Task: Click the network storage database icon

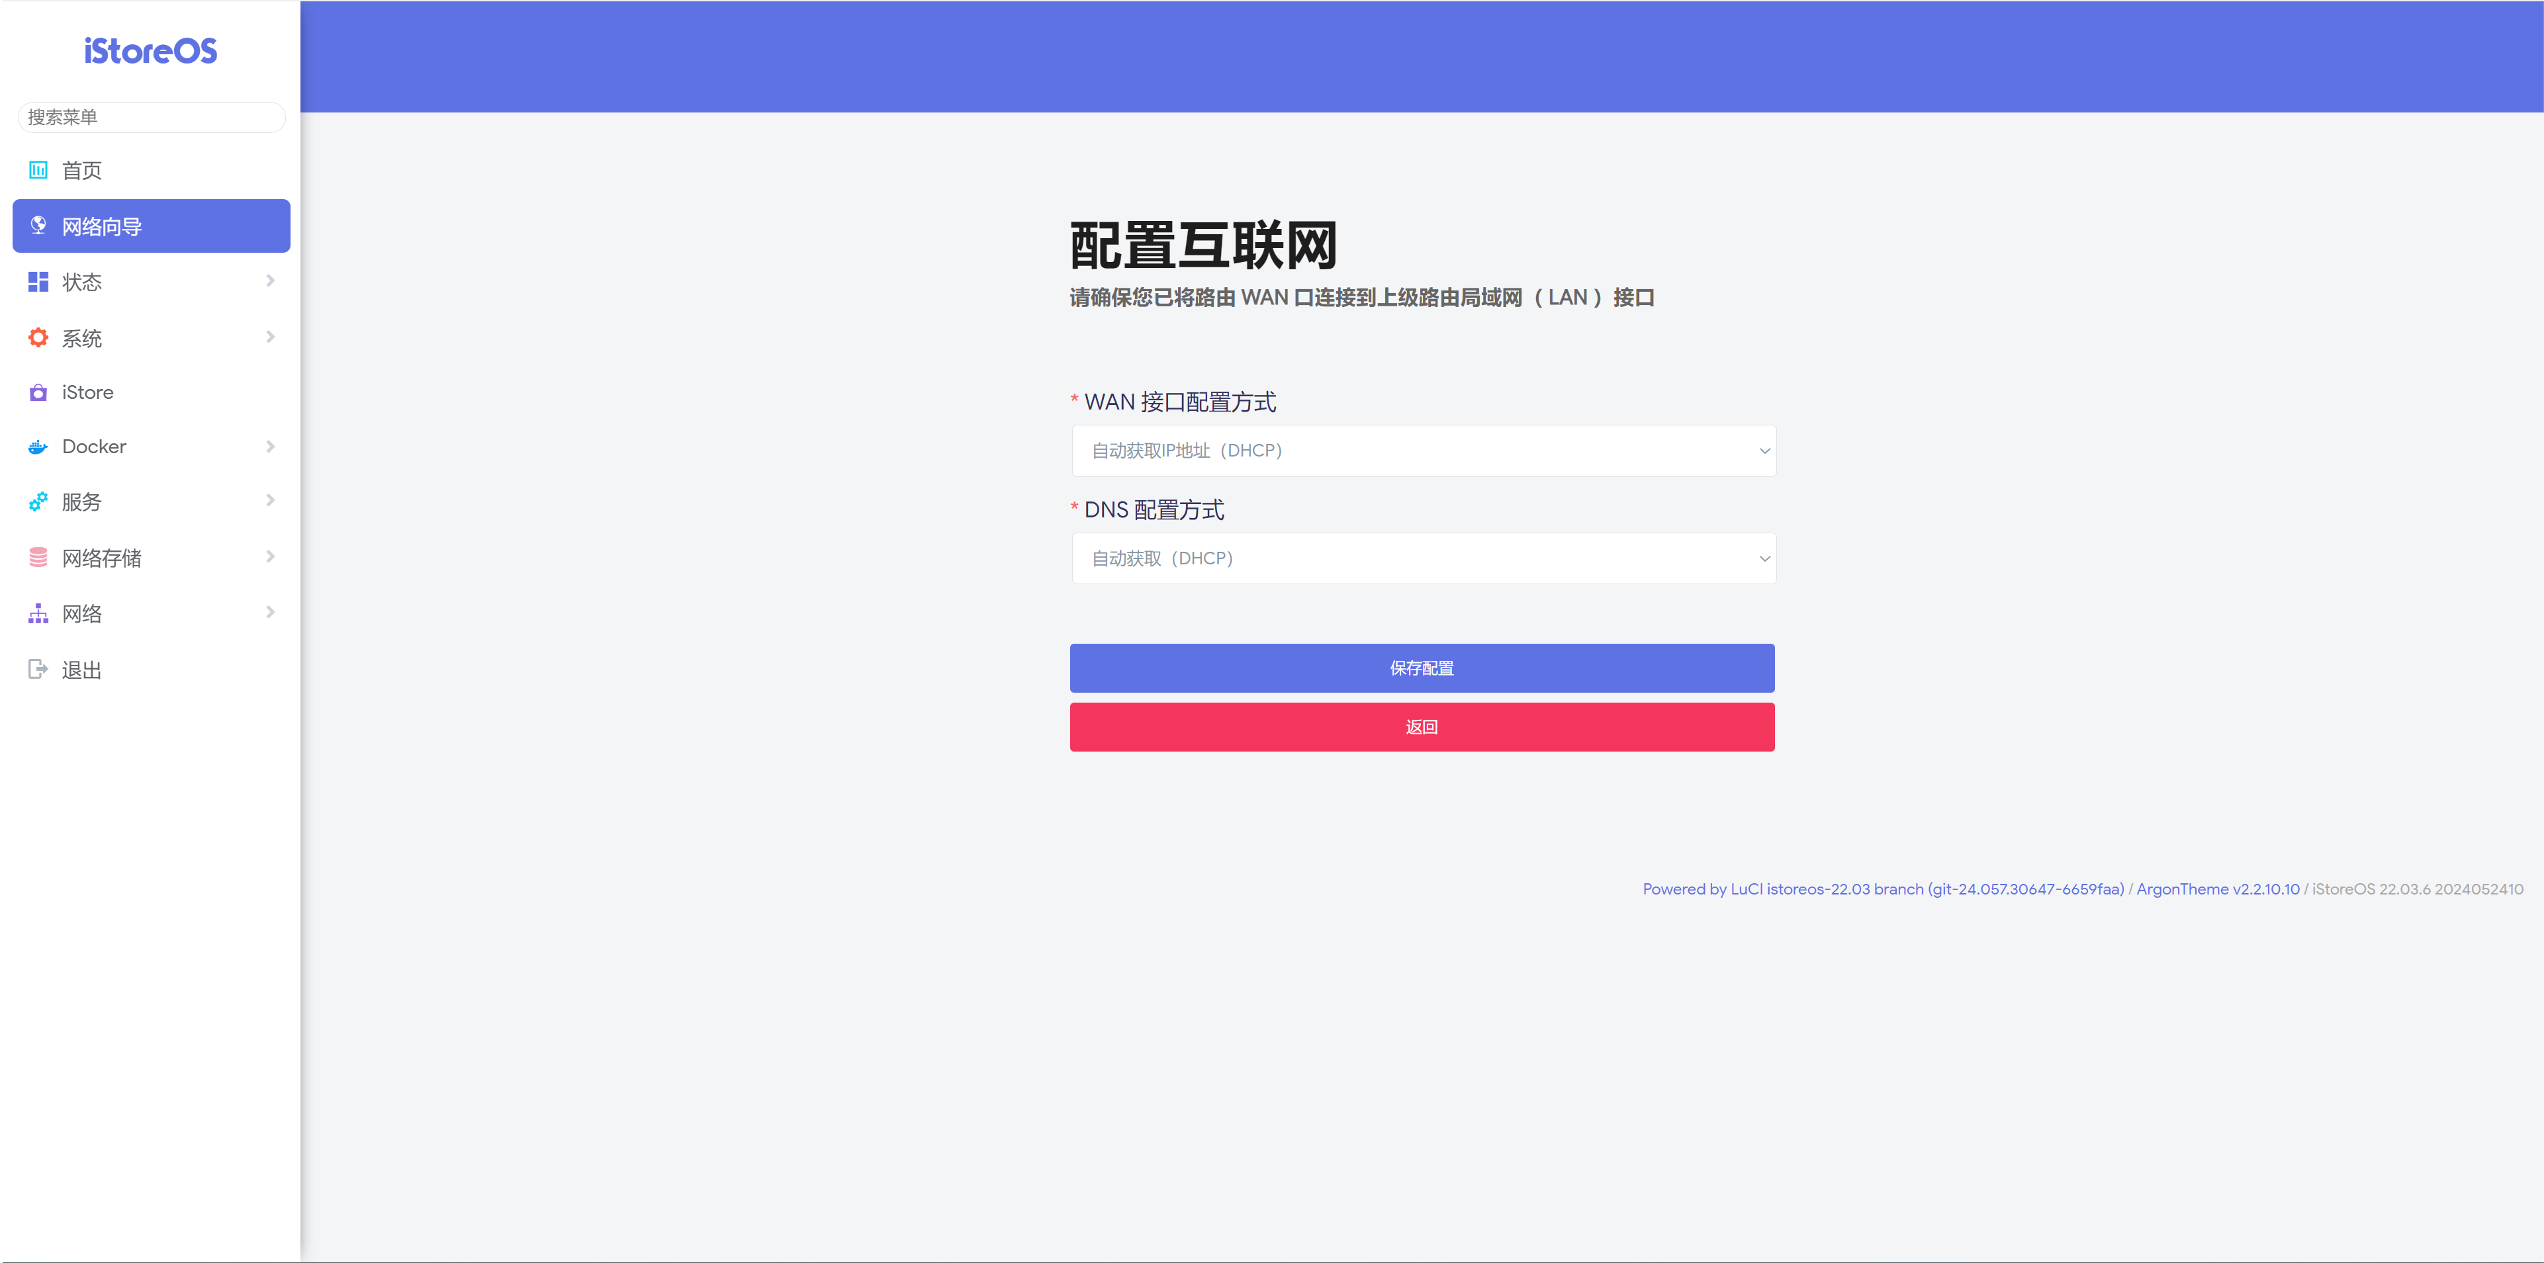Action: click(38, 558)
